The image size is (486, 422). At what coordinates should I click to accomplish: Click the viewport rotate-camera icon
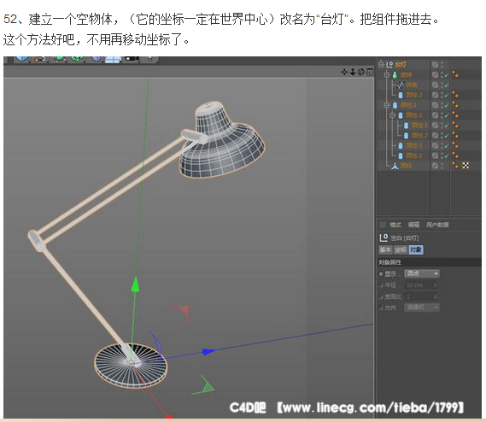361,72
